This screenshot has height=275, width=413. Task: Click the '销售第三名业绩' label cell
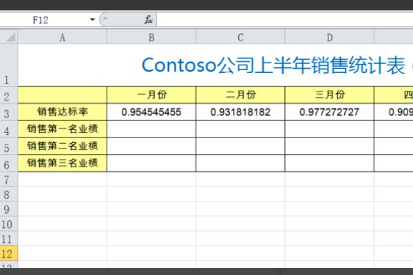(x=63, y=163)
